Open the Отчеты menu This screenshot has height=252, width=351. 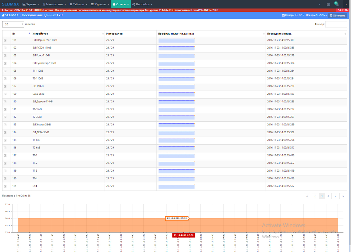121,4
